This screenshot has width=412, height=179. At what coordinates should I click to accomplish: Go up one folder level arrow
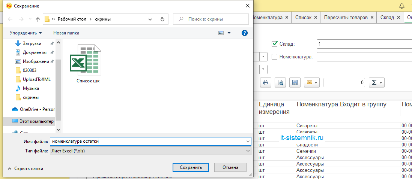[38, 19]
